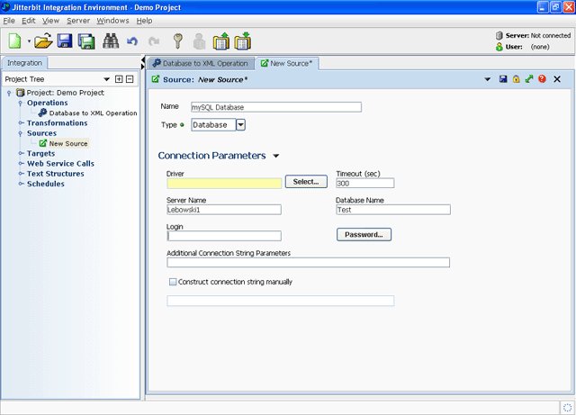576x415 pixels.
Task: Click the padlock icon in Source header
Action: point(516,79)
